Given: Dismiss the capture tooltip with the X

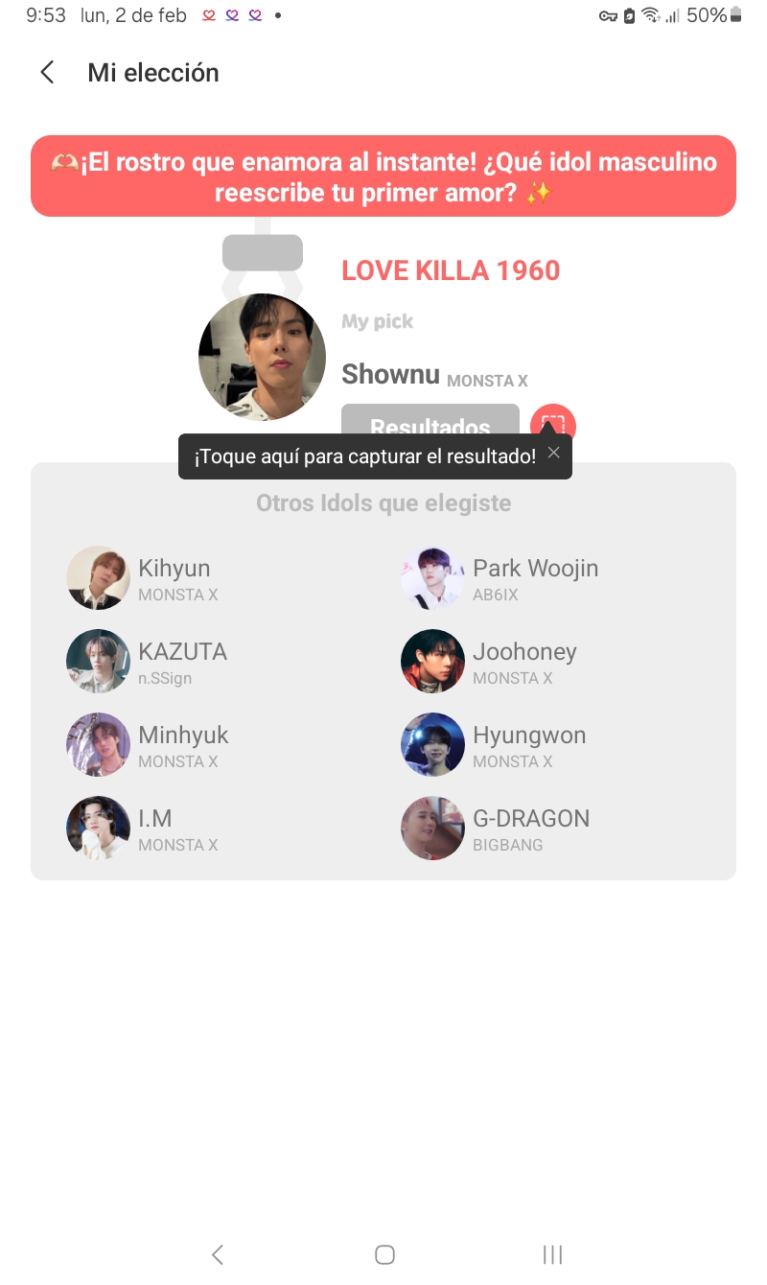Looking at the screenshot, I should (553, 453).
